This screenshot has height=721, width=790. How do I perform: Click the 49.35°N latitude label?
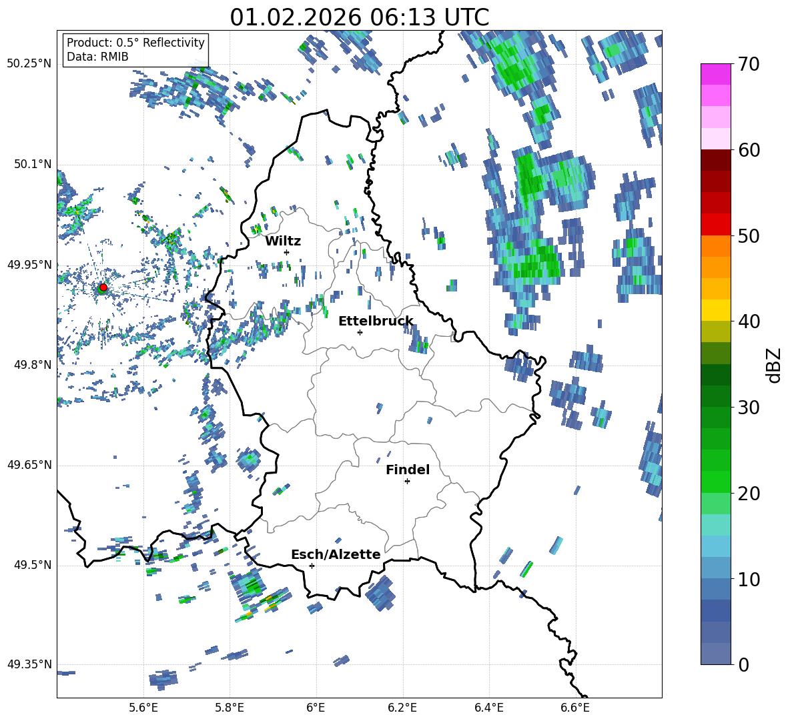pyautogui.click(x=29, y=664)
